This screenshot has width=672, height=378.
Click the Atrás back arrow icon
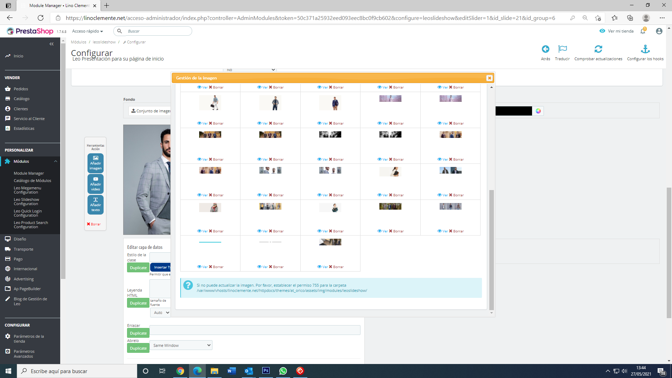545,49
